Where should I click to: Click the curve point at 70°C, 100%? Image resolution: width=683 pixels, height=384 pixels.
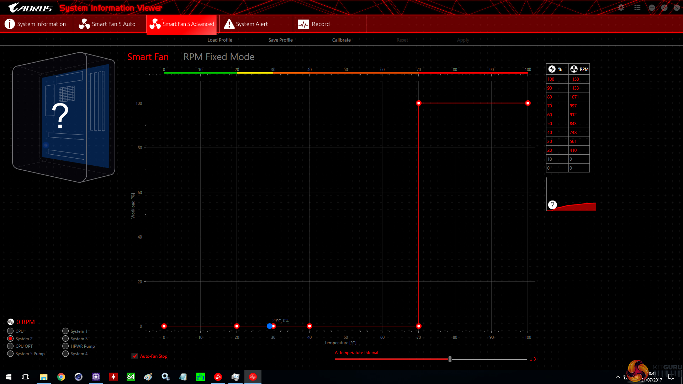point(419,103)
